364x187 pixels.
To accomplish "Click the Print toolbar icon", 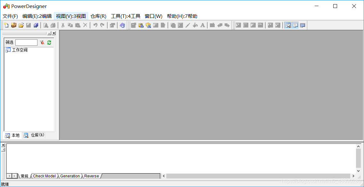I will [x=53, y=25].
